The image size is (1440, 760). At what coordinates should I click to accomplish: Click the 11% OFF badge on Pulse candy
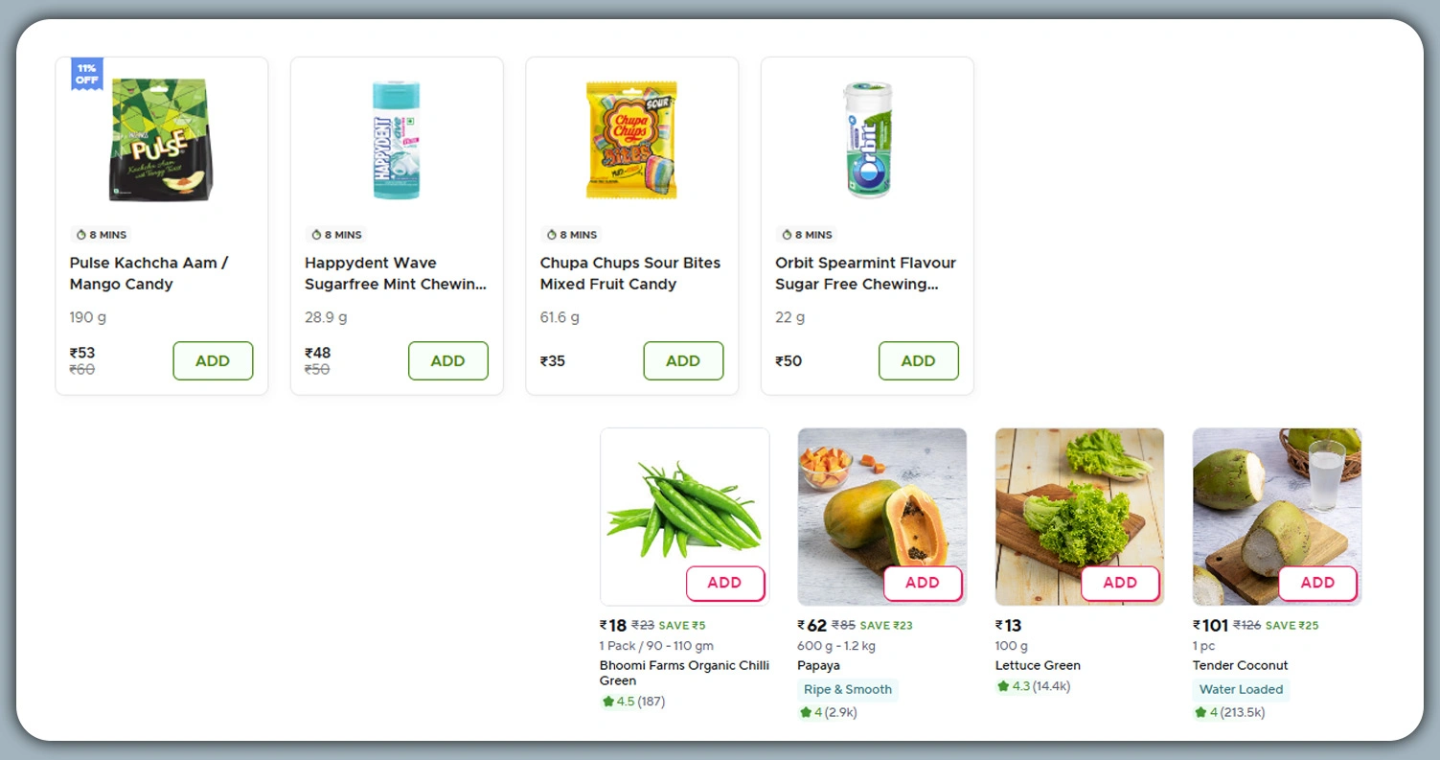84,73
